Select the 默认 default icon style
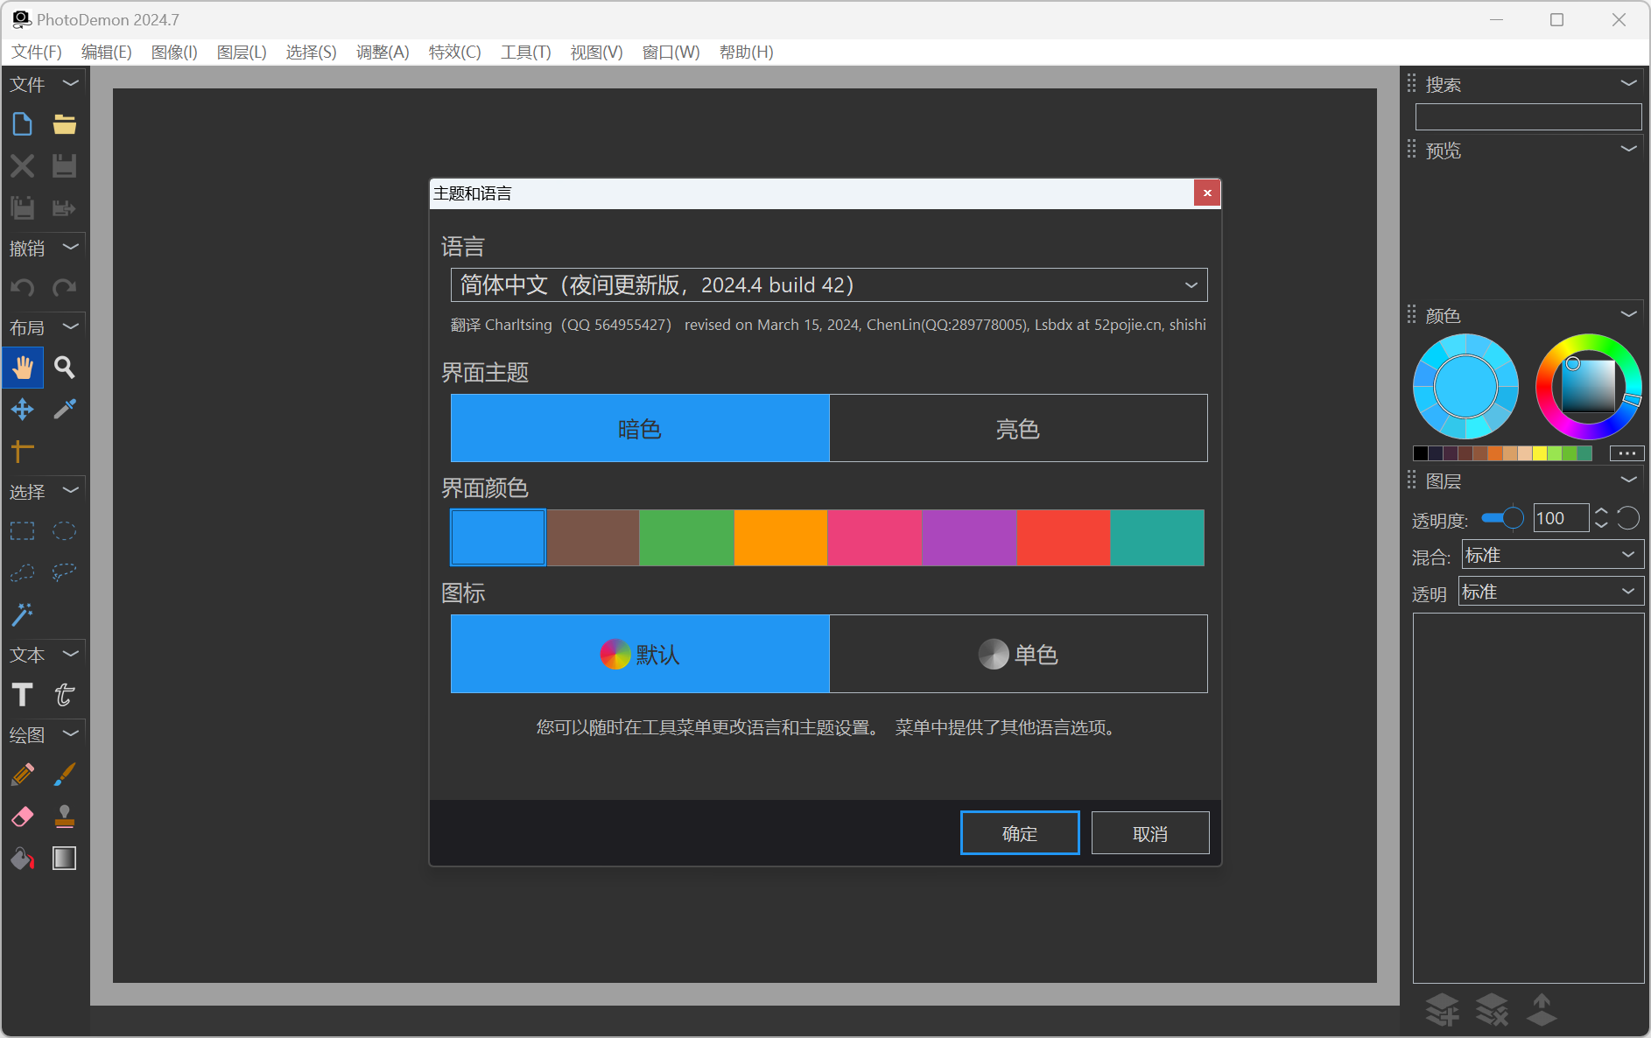The width and height of the screenshot is (1651, 1038). 640,654
